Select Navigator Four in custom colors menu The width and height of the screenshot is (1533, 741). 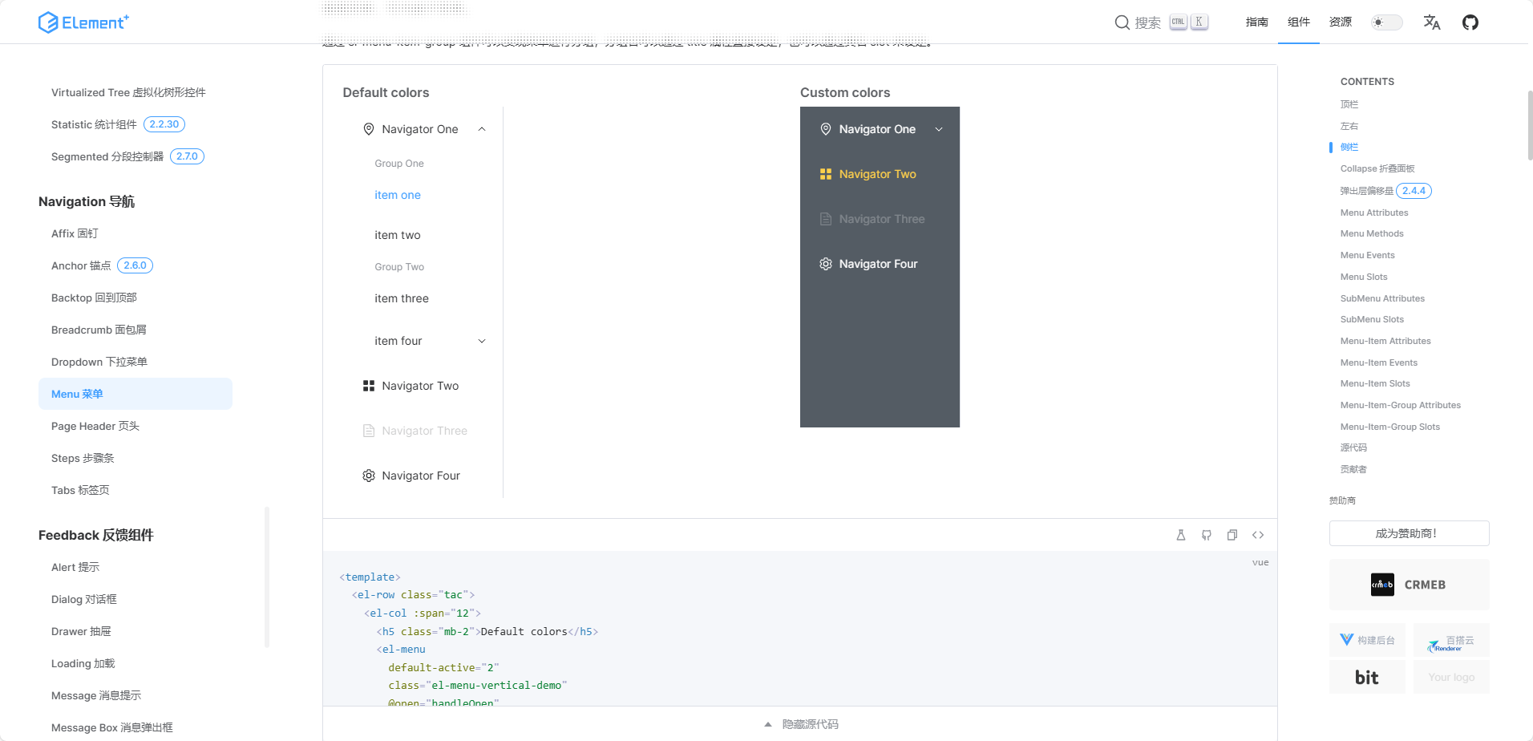[x=880, y=264]
